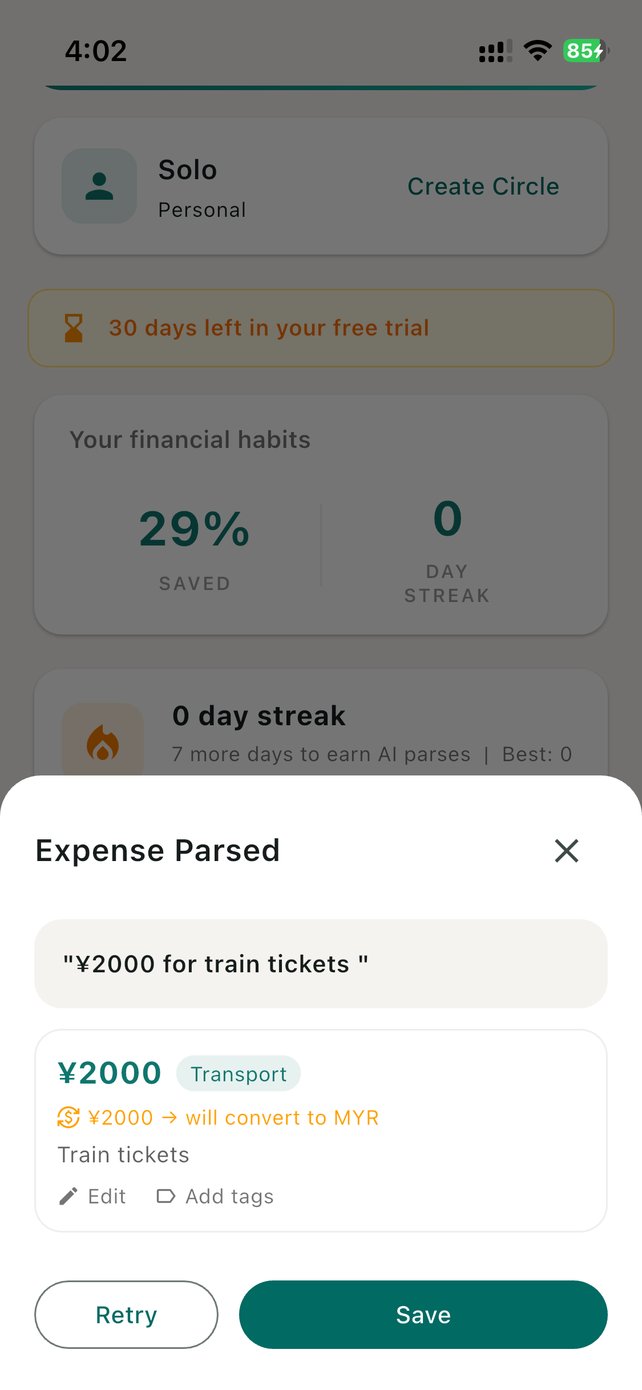This screenshot has width=642, height=1390.
Task: Tap the currency conversion icon
Action: click(68, 1117)
